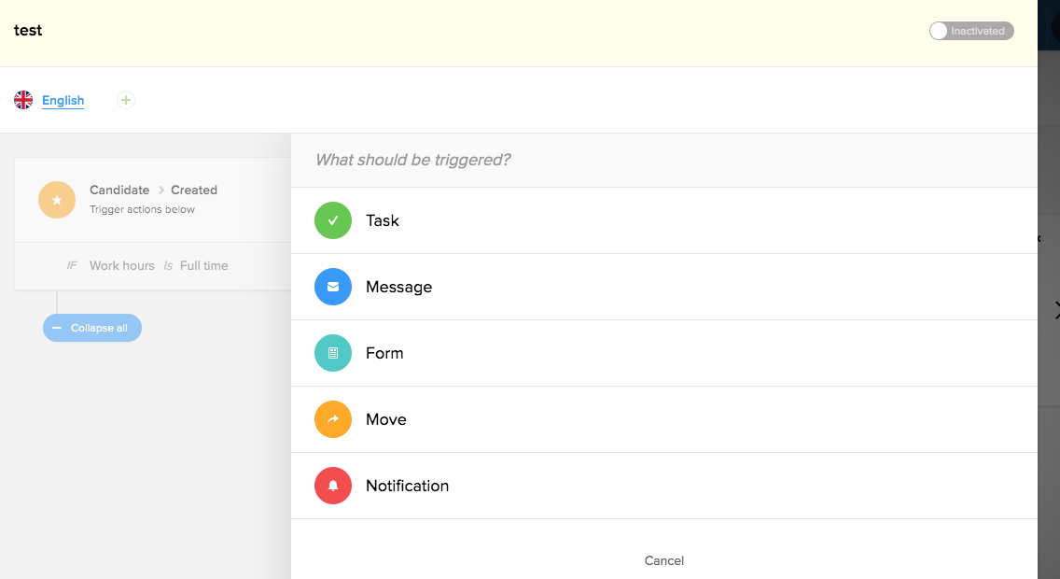The height and width of the screenshot is (579, 1060).
Task: Click the green Task checkmark icon
Action: pos(333,220)
